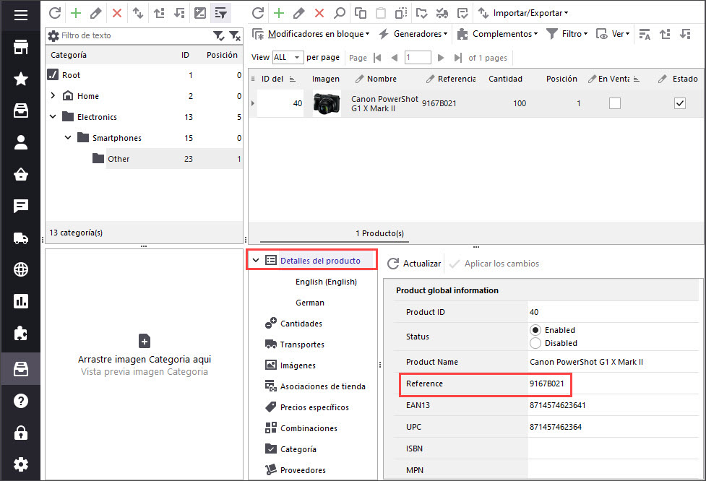The image size is (706, 481).
Task: Open the shopping basket orders section
Action: tap(21, 174)
